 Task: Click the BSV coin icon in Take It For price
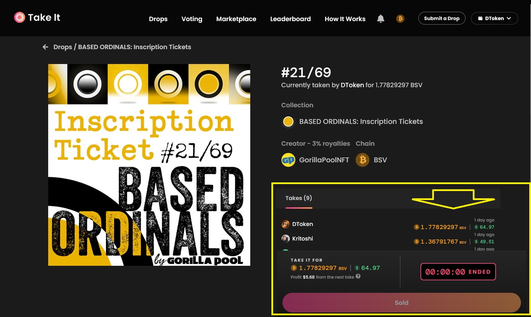point(294,268)
